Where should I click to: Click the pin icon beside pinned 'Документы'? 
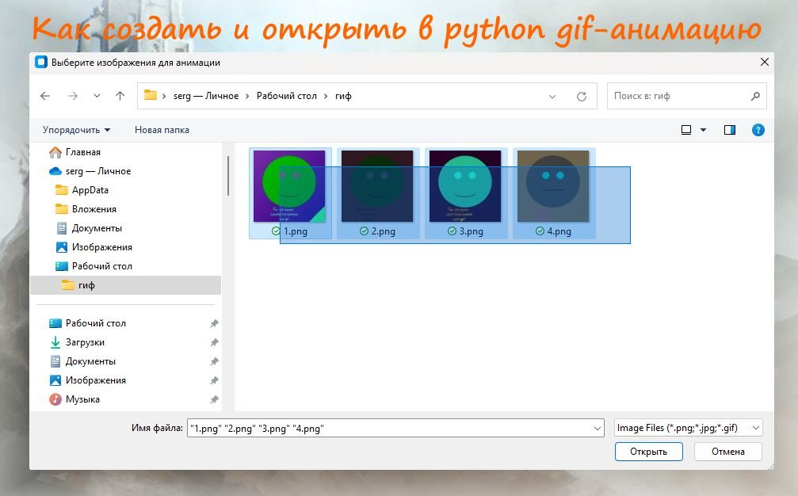[x=214, y=361]
